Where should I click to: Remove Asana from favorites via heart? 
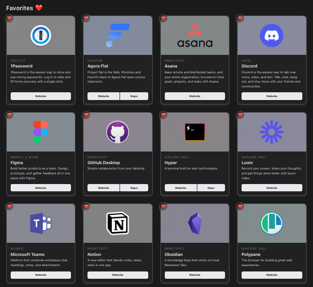point(163,18)
